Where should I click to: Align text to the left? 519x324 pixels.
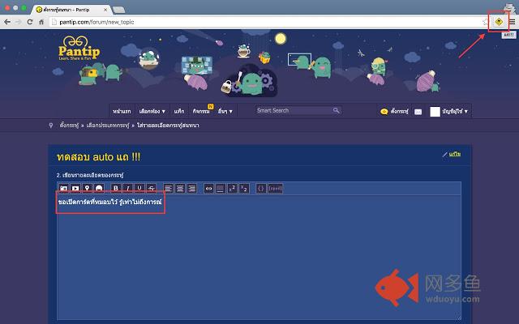(x=169, y=189)
